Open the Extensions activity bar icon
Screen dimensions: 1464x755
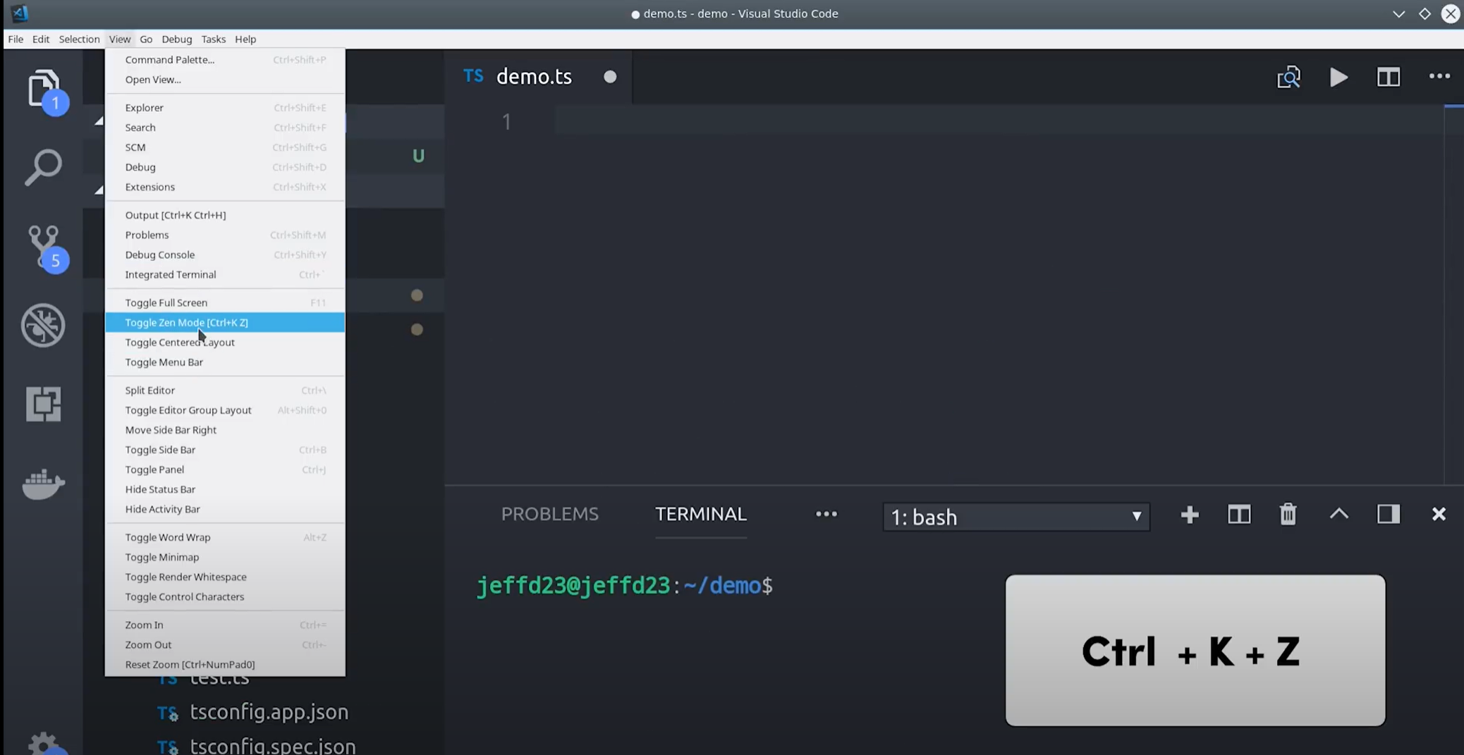pyautogui.click(x=44, y=404)
